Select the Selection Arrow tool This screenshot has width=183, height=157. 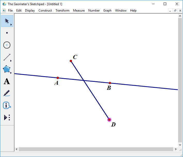click(x=7, y=21)
